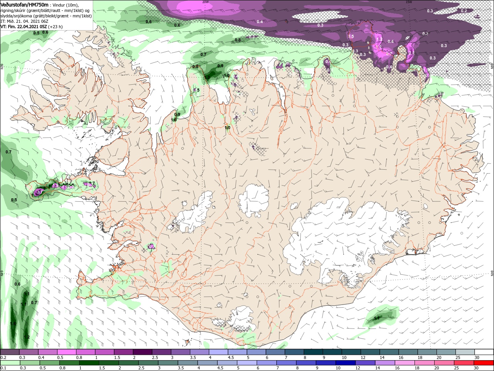Click the '15W' longitude label at top
This screenshot has height=371, width=494.
click(x=409, y=2)
